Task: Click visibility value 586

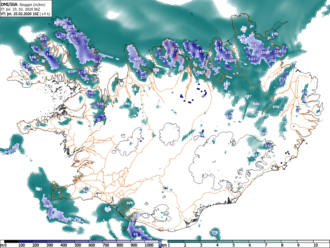Action: (x=256, y=104)
